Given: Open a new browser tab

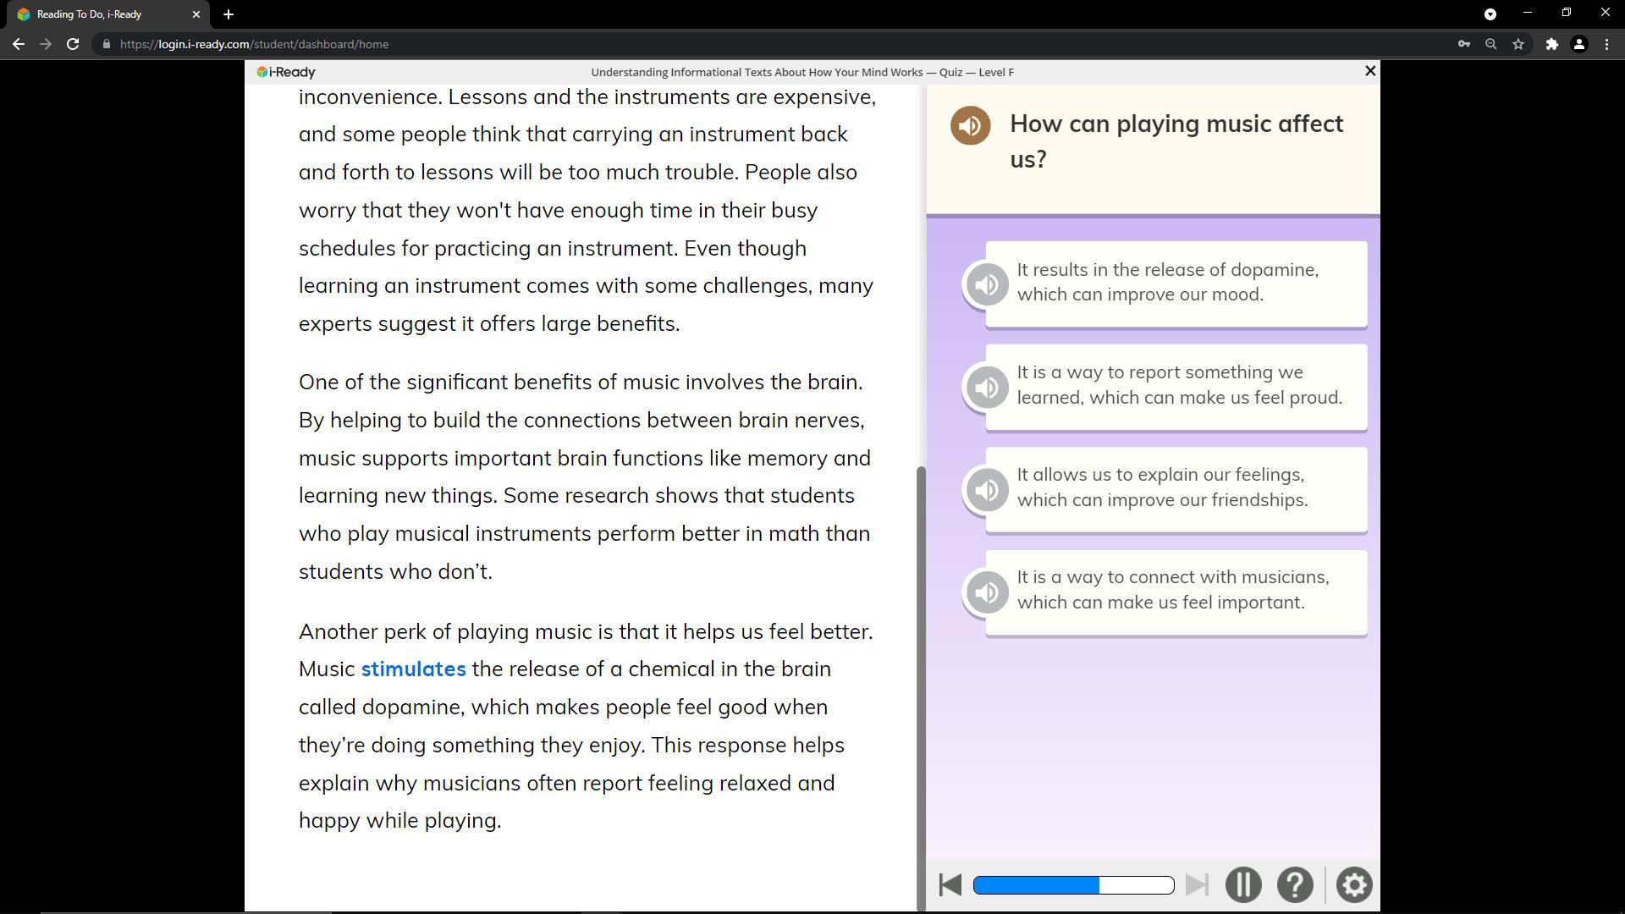Looking at the screenshot, I should point(229,14).
